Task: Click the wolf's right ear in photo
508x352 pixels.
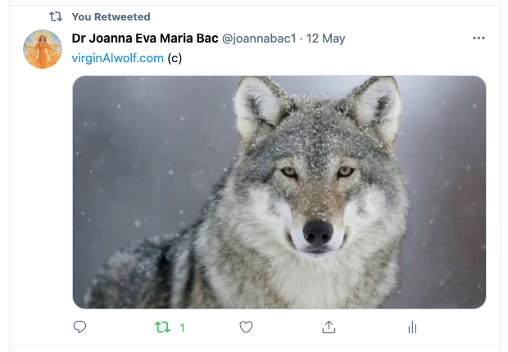Action: click(373, 107)
